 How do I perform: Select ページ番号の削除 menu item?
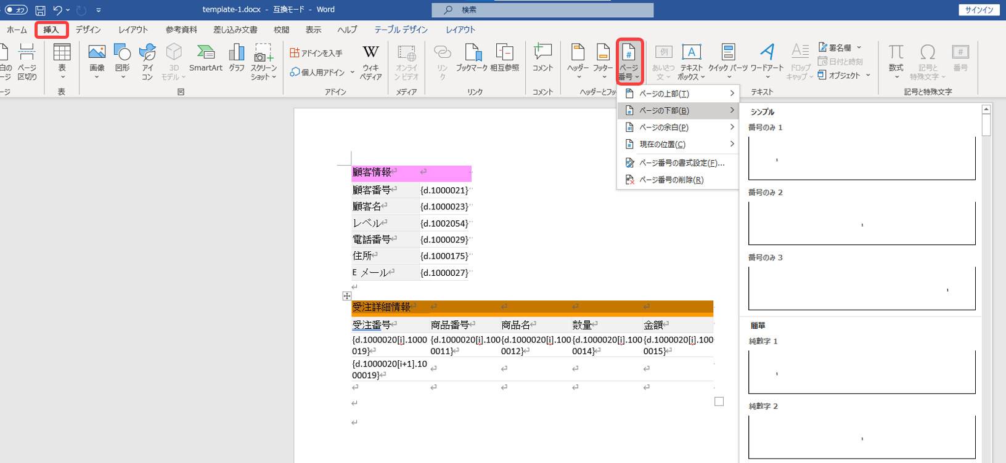point(671,180)
